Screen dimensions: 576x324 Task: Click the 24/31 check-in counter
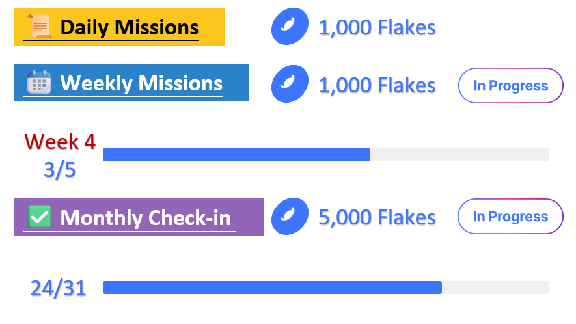[x=58, y=288]
